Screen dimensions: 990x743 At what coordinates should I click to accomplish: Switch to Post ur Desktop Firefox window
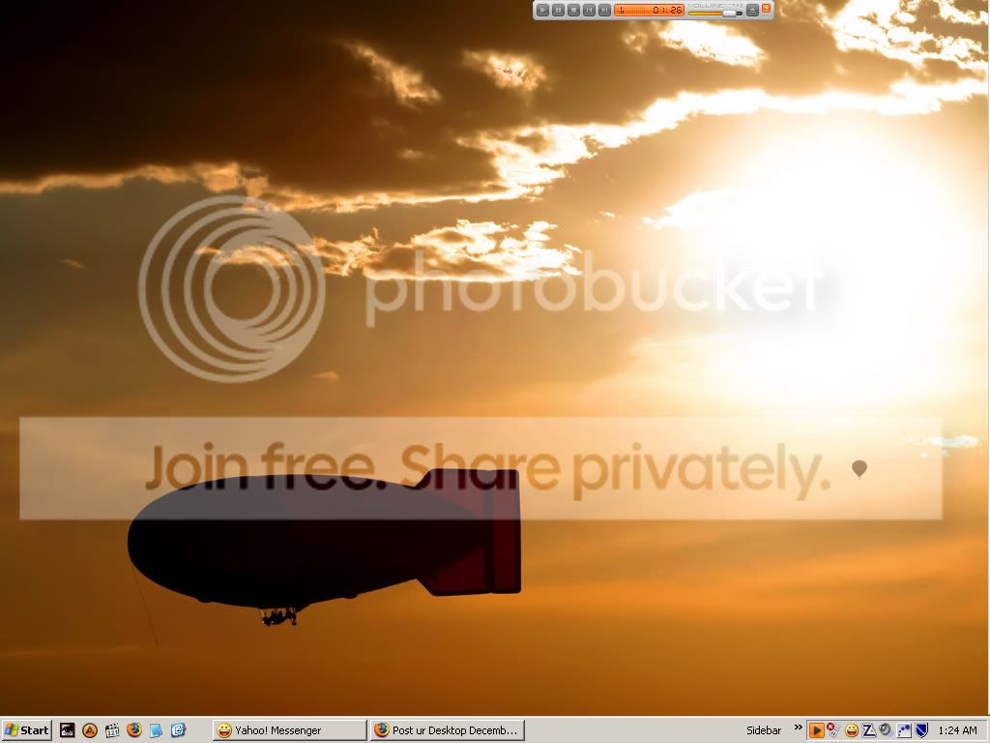(448, 730)
